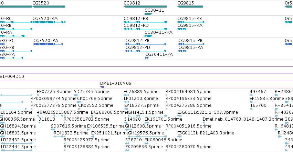This screenshot has height=152, width=293.
Task: Click the CG9812-RB transcript track
Action: [x=145, y=22]
